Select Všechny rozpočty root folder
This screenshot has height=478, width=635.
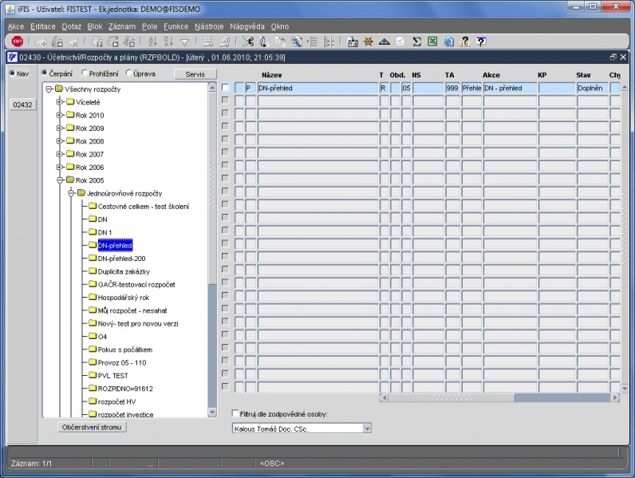click(x=93, y=89)
